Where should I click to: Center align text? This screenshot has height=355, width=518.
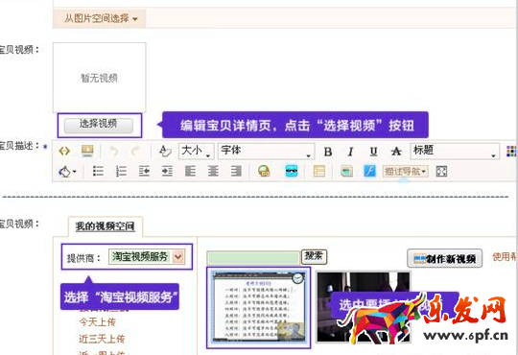(213, 171)
